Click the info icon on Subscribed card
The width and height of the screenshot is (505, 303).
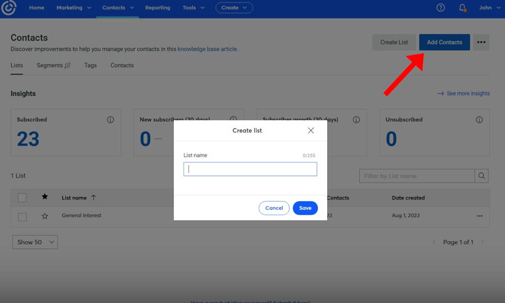(x=111, y=119)
